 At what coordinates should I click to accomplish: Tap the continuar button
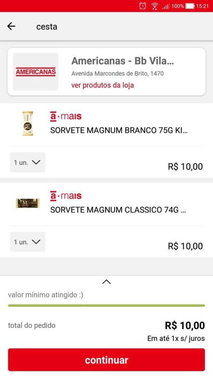tap(106, 360)
